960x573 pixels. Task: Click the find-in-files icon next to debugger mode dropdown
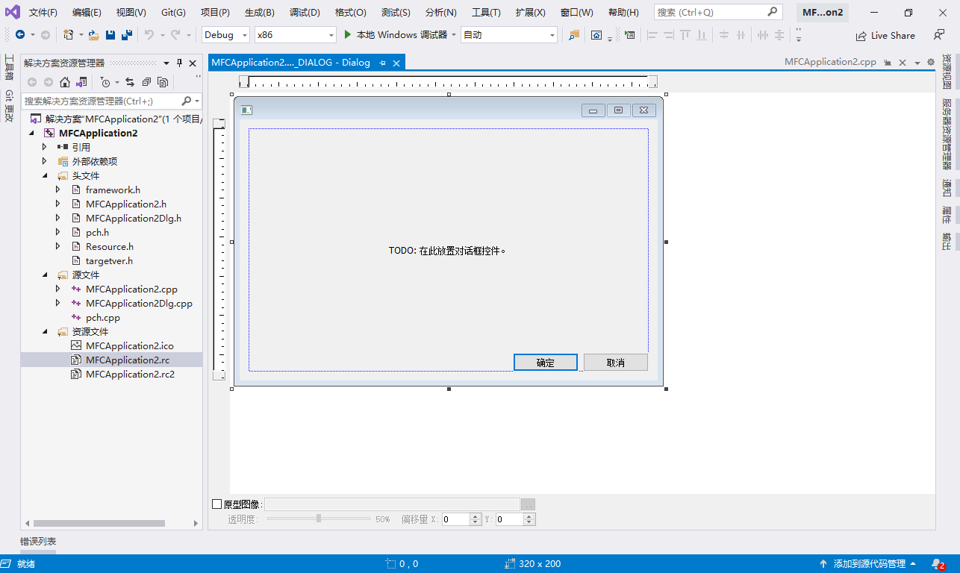(573, 35)
